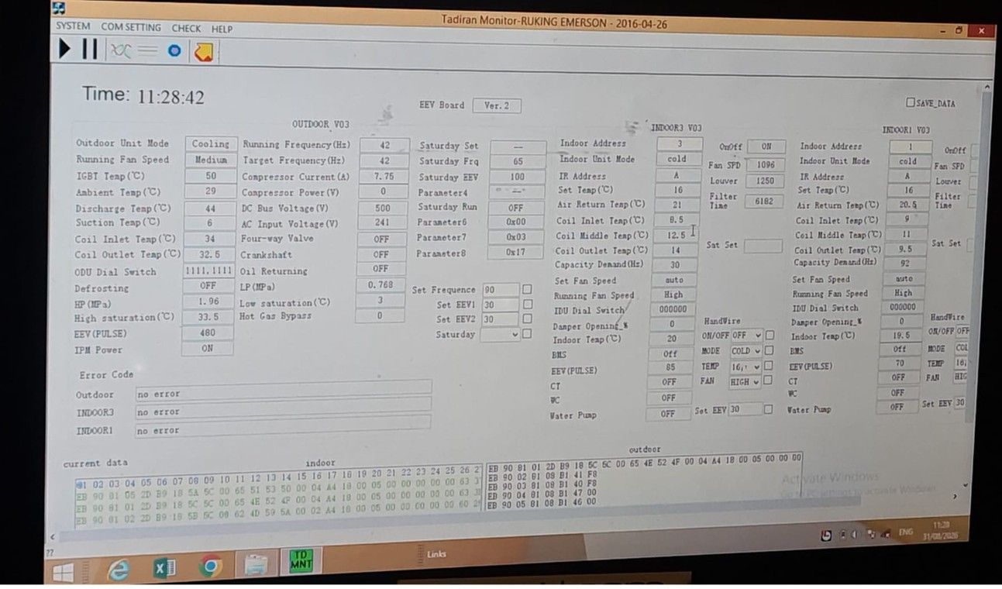
Task: Open Excel from the taskbar
Action: click(164, 569)
